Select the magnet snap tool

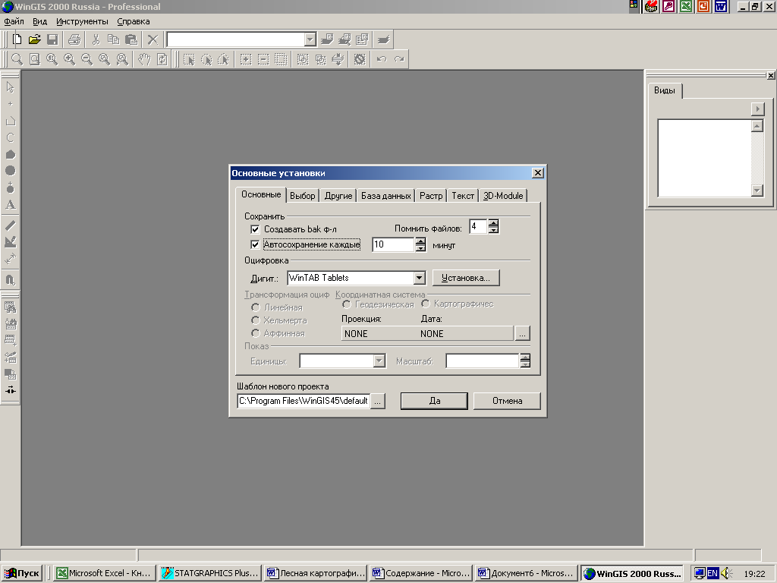coord(11,279)
